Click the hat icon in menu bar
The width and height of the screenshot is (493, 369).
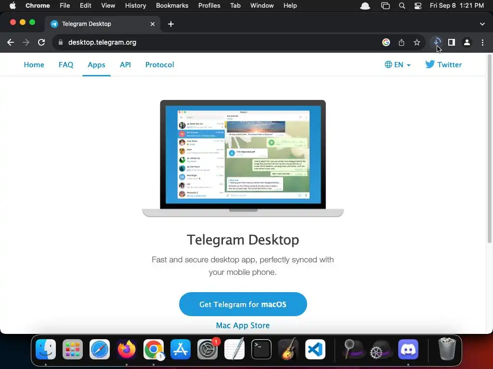(365, 6)
